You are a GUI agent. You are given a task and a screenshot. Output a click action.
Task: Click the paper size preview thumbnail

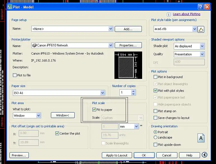[x=128, y=65]
